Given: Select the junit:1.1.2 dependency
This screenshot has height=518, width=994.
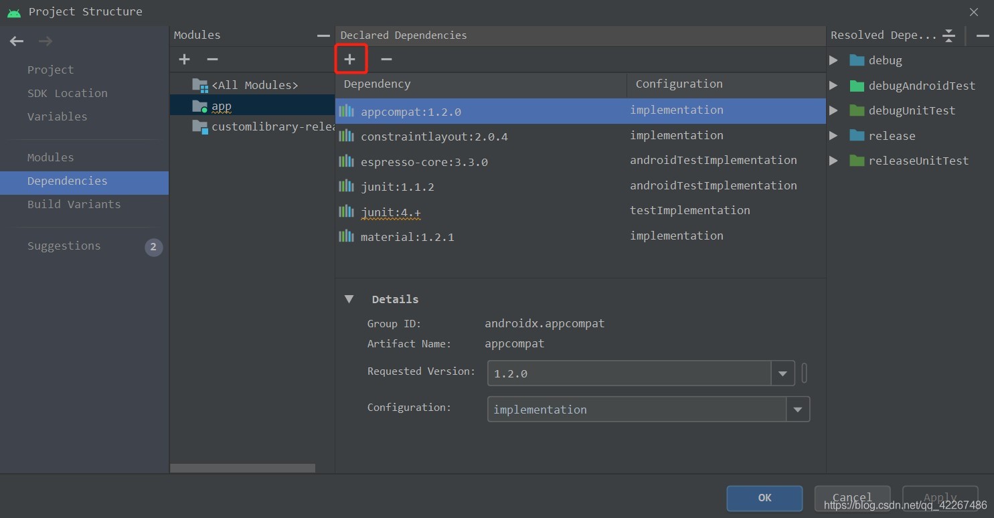Looking at the screenshot, I should [x=580, y=187].
